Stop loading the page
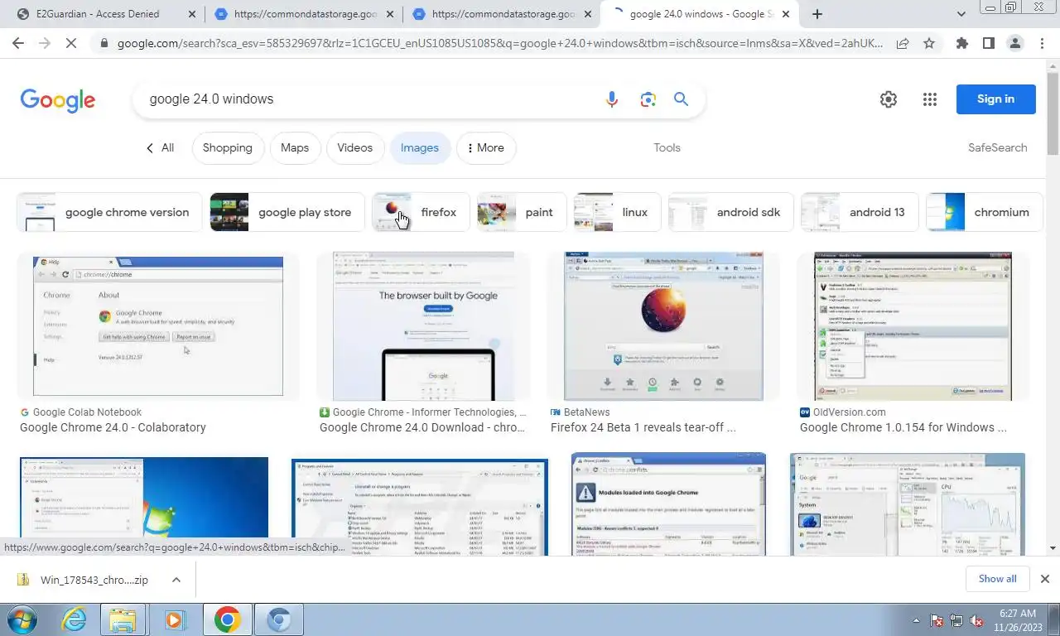This screenshot has width=1060, height=636. tap(71, 43)
